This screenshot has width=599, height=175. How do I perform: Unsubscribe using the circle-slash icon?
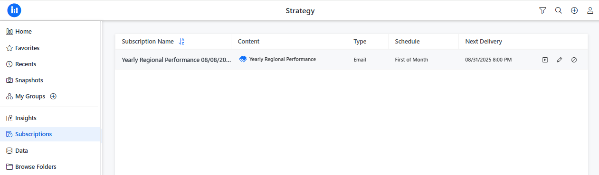pyautogui.click(x=574, y=60)
